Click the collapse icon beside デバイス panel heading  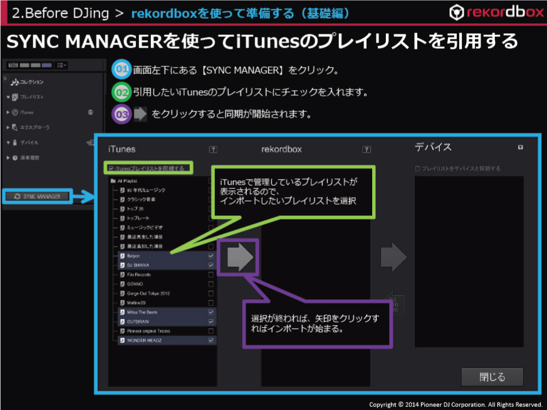click(x=520, y=148)
